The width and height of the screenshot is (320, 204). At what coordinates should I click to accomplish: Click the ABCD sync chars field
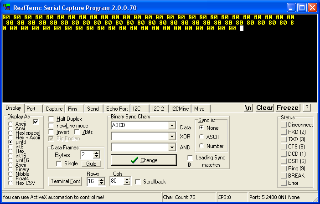[x=140, y=126]
